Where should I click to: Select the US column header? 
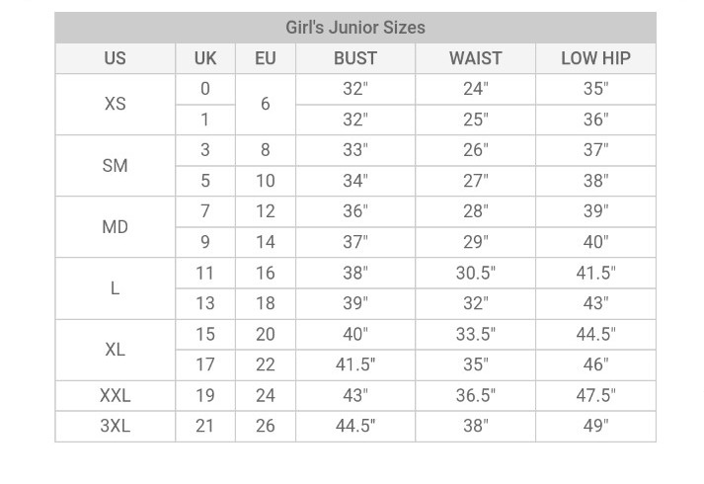[x=115, y=58]
